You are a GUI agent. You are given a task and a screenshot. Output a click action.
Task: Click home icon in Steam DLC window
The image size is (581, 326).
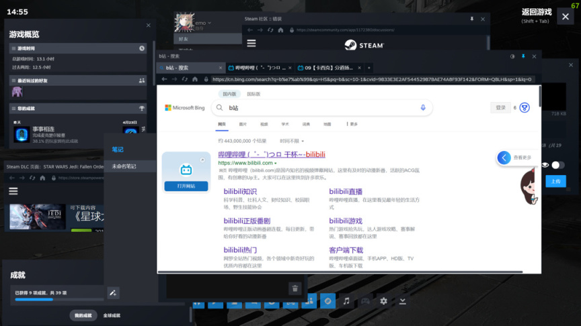click(x=42, y=178)
